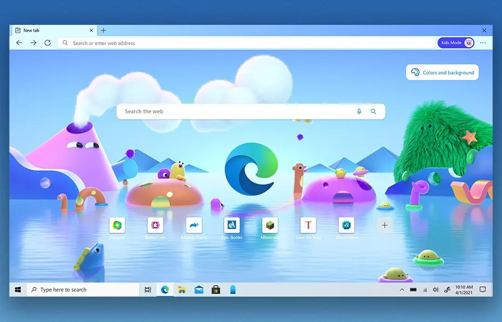
Task: Reload the page with the refresh icon
Action: coord(48,43)
